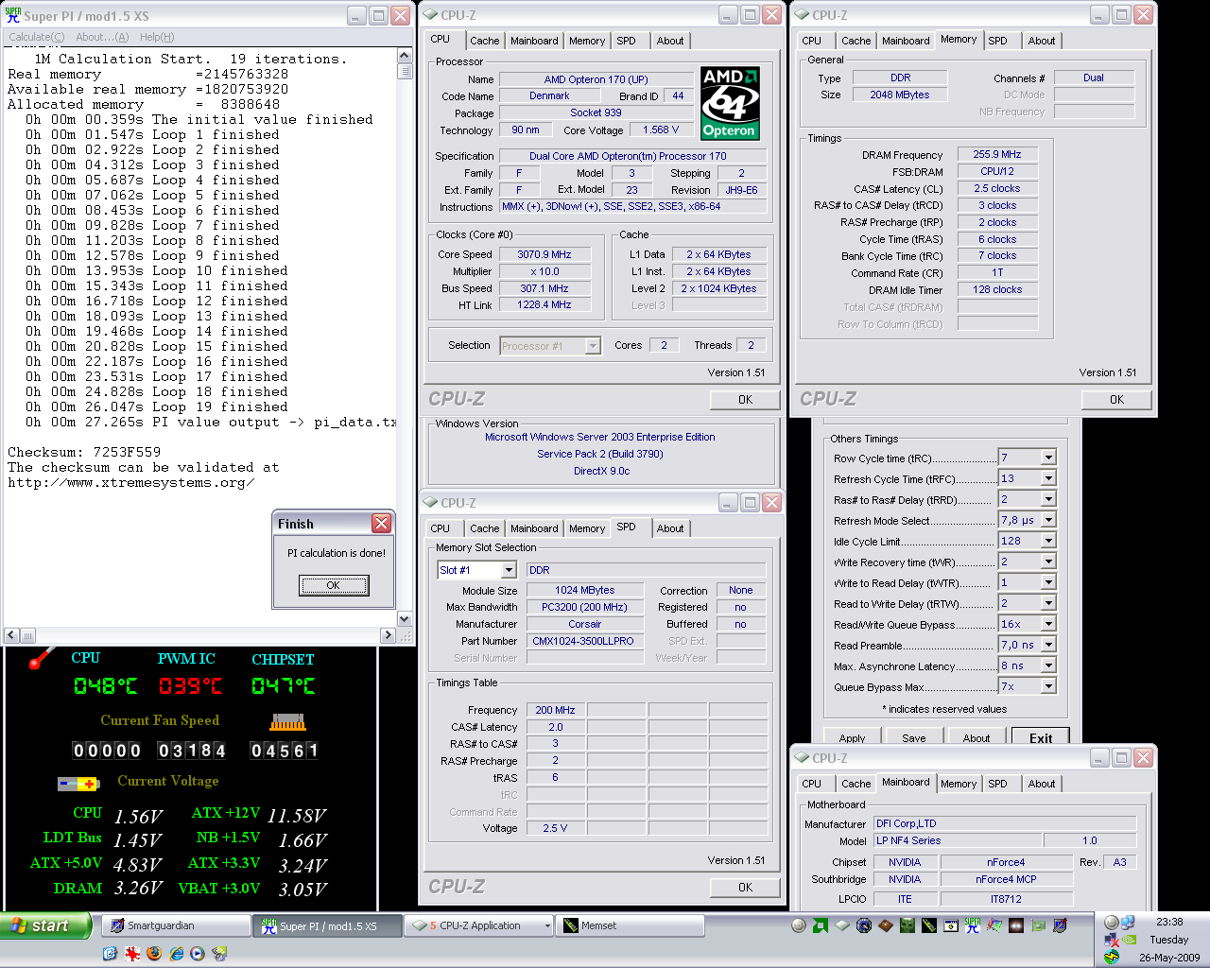
Task: Click the Super PI shortcut icon beside the tray
Action: pyautogui.click(x=973, y=925)
